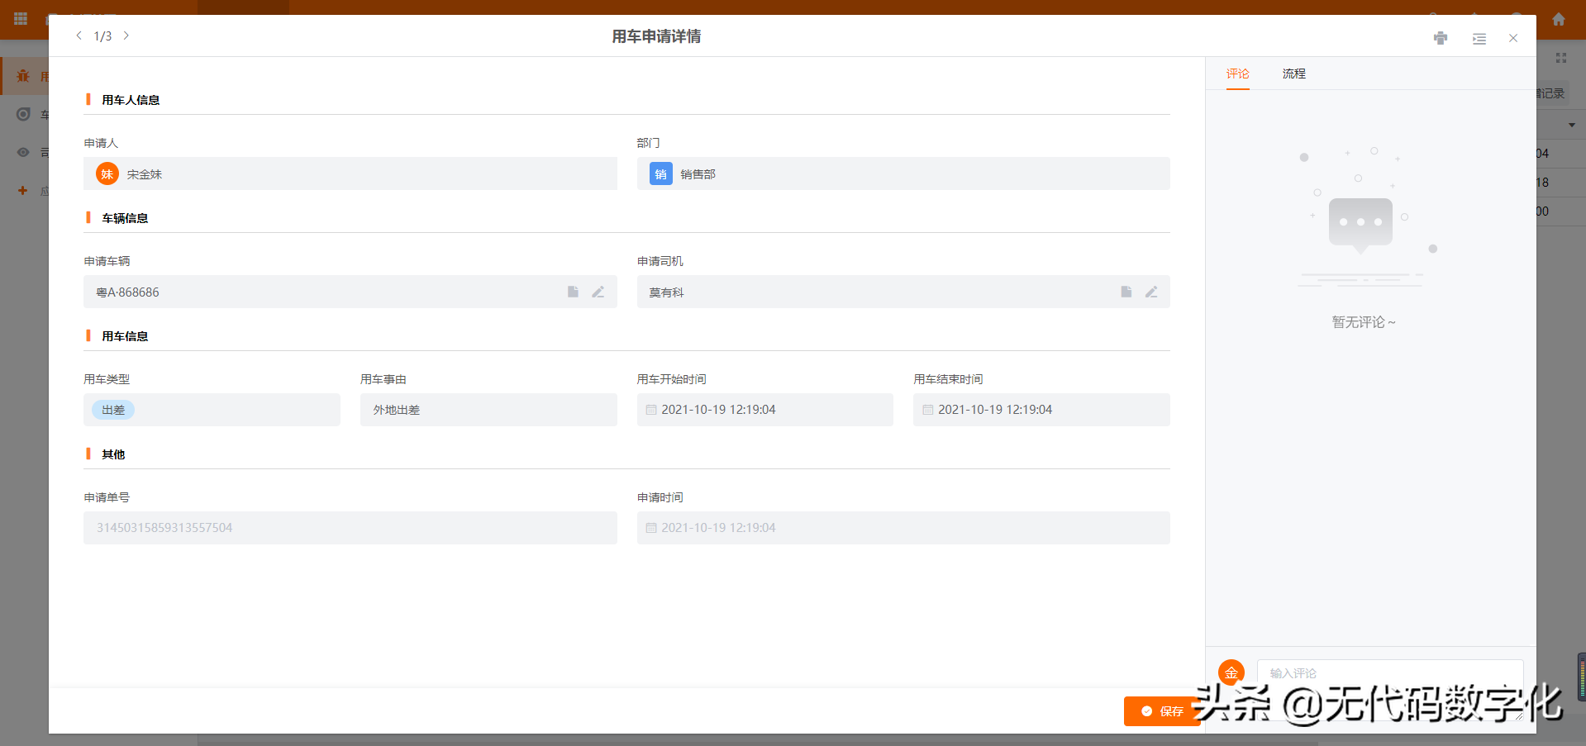Go to the previous record arrow

(x=79, y=36)
